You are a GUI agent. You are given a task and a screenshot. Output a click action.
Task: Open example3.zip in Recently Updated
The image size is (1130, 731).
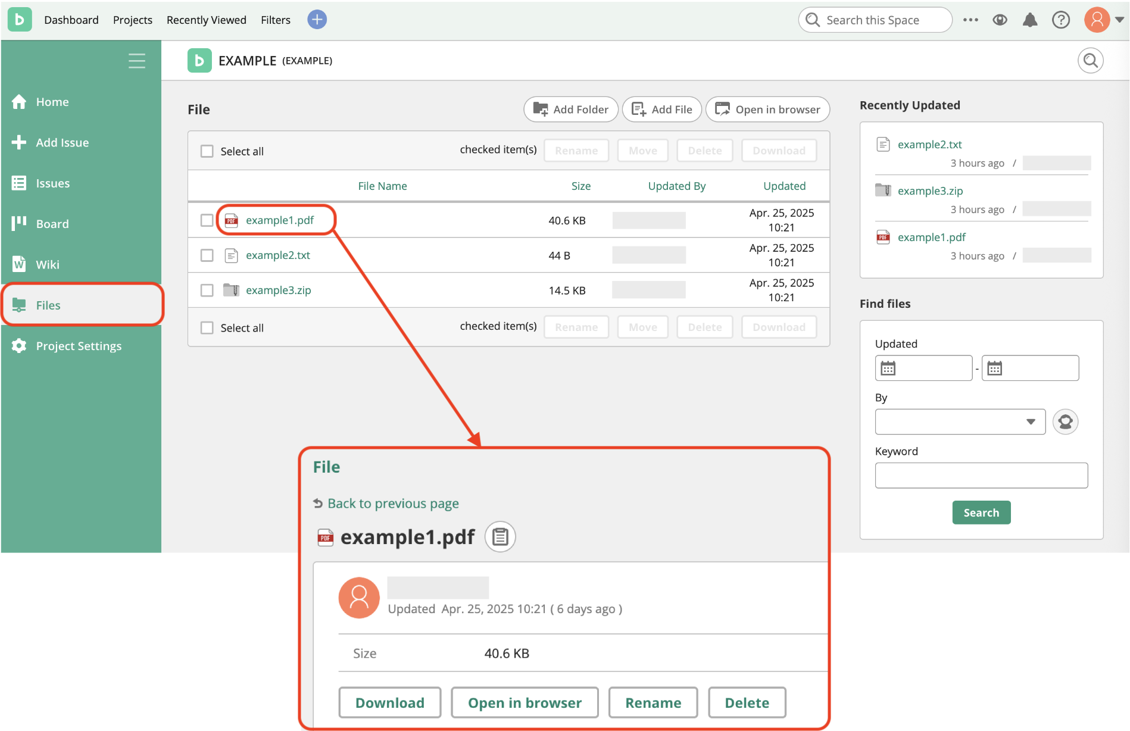click(x=931, y=191)
